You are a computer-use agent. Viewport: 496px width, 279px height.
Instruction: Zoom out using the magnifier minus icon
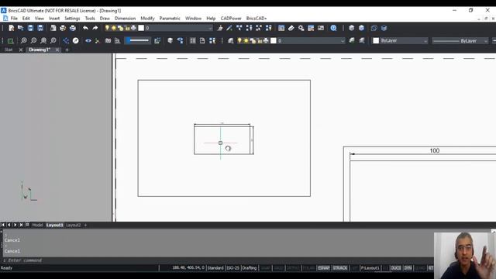pyautogui.click(x=33, y=41)
